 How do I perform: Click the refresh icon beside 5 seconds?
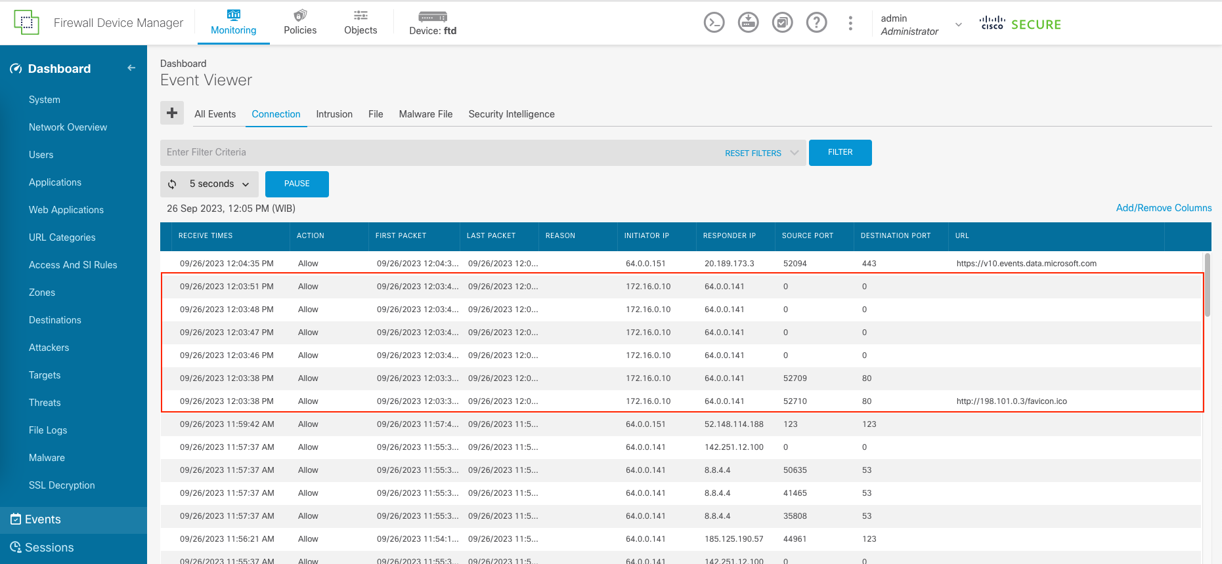172,184
